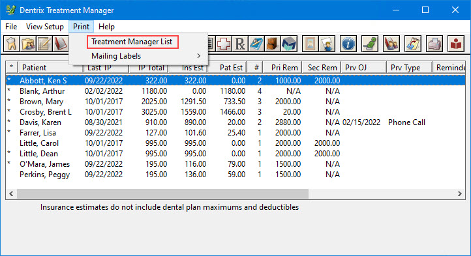Viewport: 471px width, 256px height.
Task: Sort by the Pri Rem column header
Action: click(x=282, y=68)
